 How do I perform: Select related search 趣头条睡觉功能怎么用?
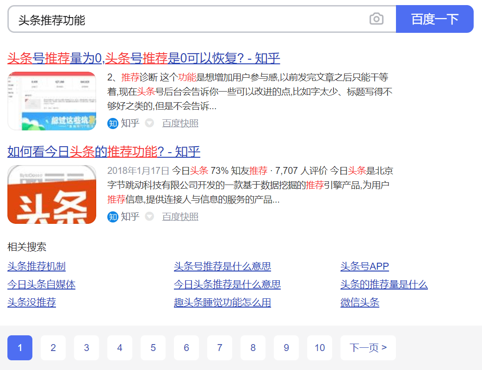pyautogui.click(x=222, y=302)
